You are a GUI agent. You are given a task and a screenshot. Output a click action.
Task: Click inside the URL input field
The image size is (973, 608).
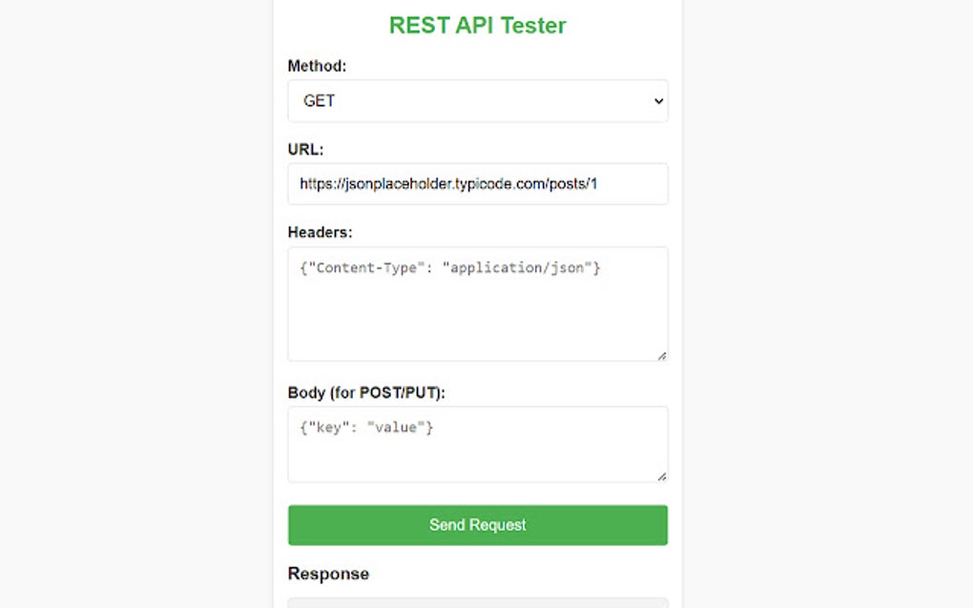point(477,183)
